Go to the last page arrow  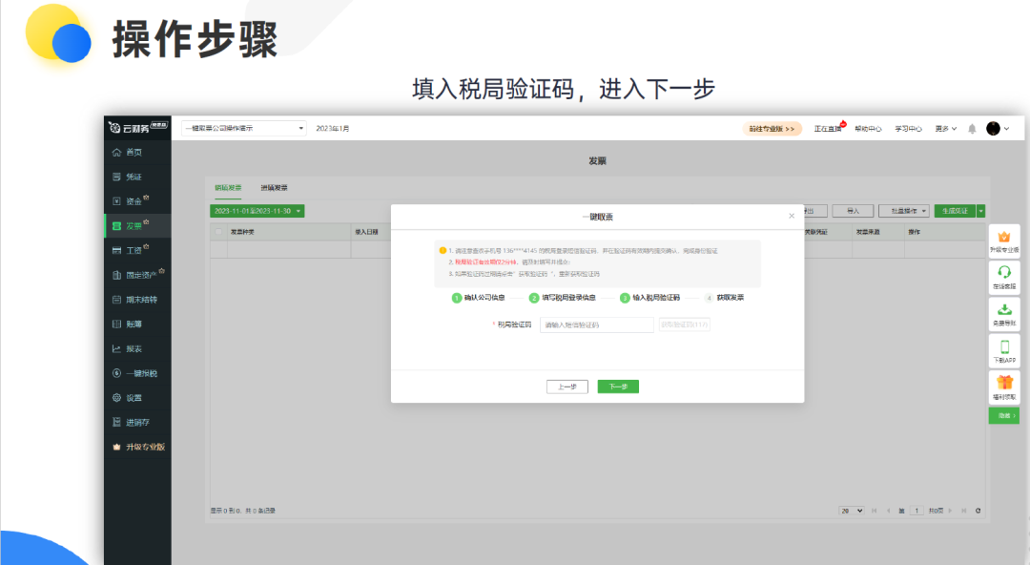(963, 511)
